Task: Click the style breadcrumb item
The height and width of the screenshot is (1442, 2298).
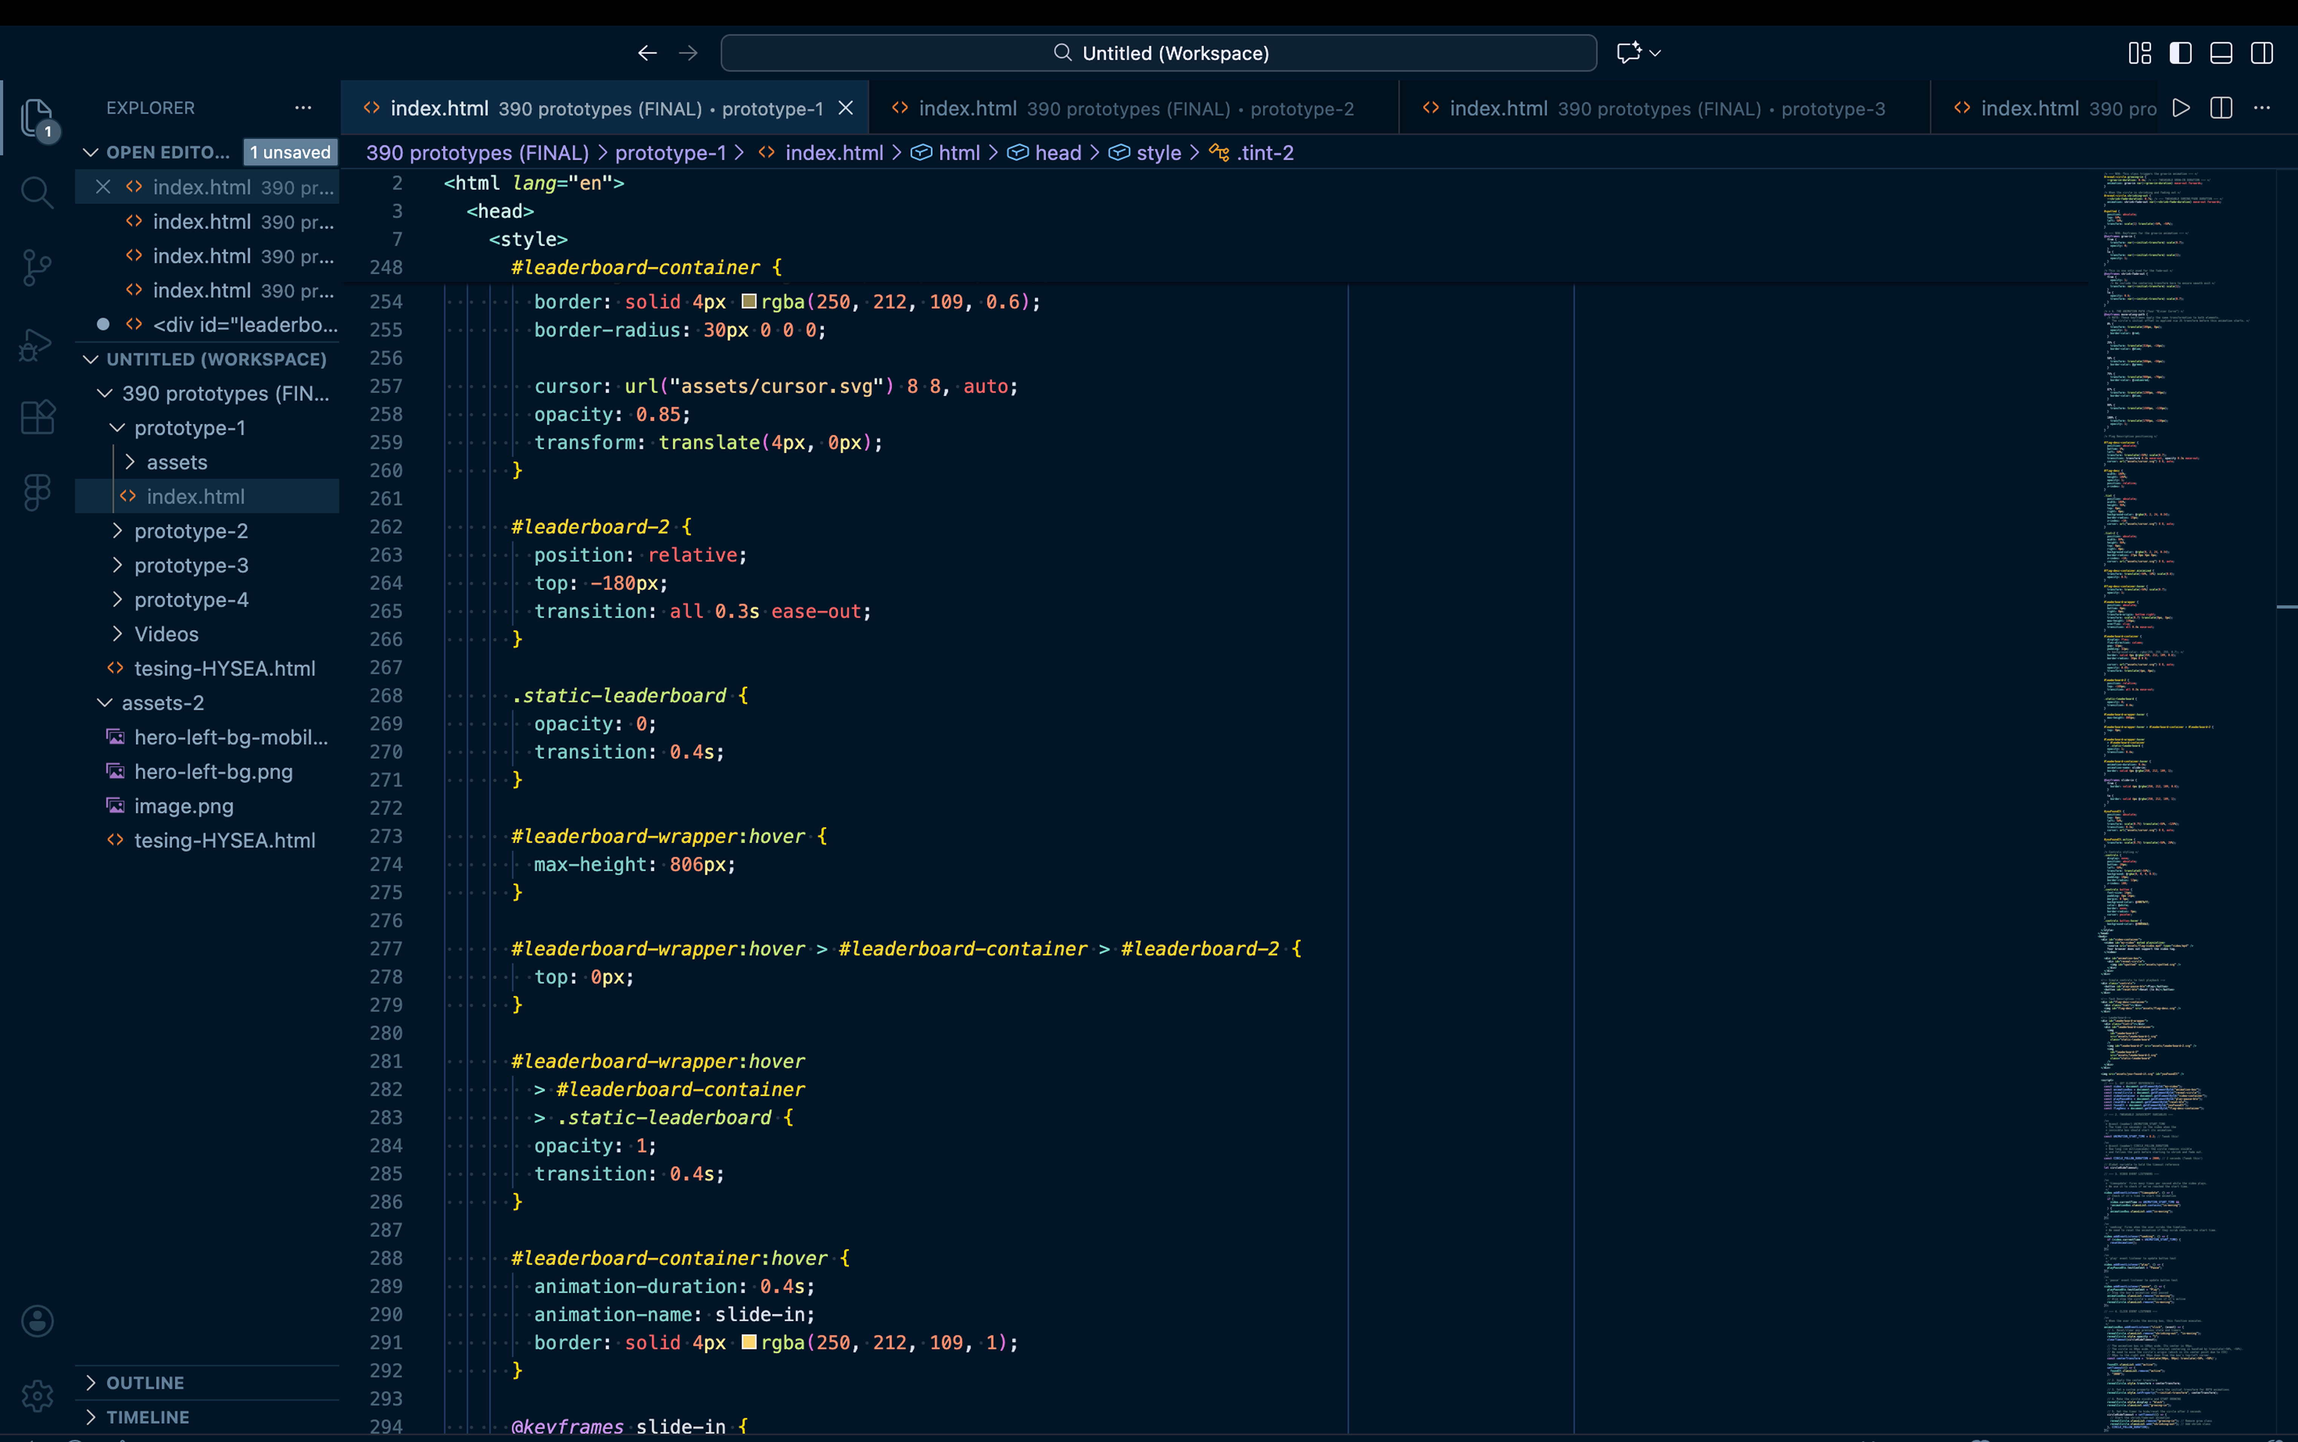Action: click(1158, 153)
